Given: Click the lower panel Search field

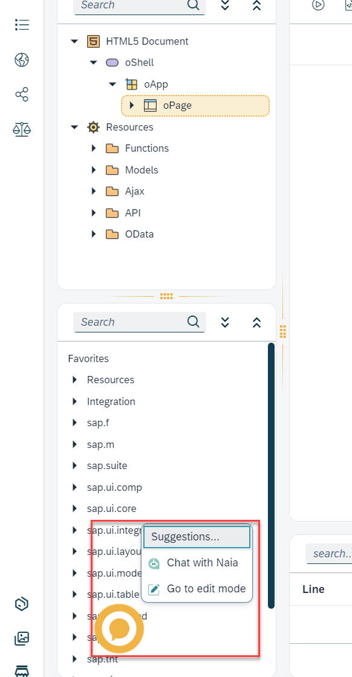Looking at the screenshot, I should 140,322.
